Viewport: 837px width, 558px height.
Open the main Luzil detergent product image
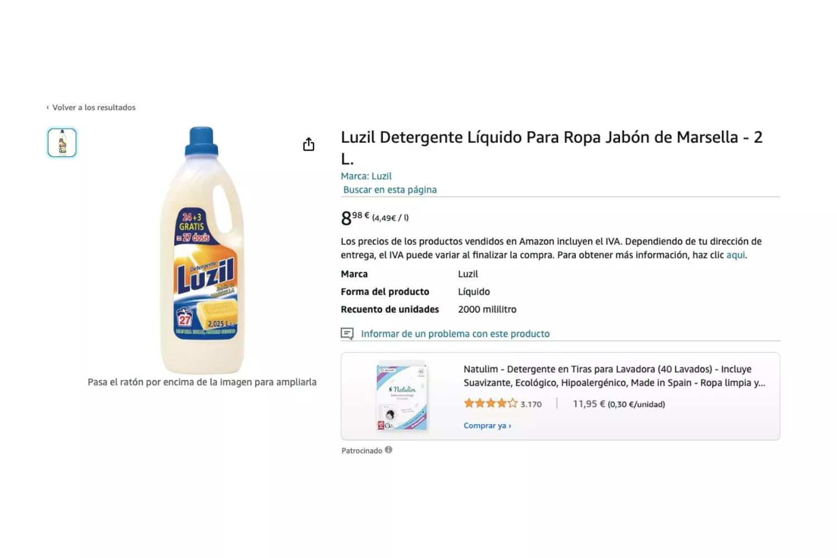(x=202, y=250)
